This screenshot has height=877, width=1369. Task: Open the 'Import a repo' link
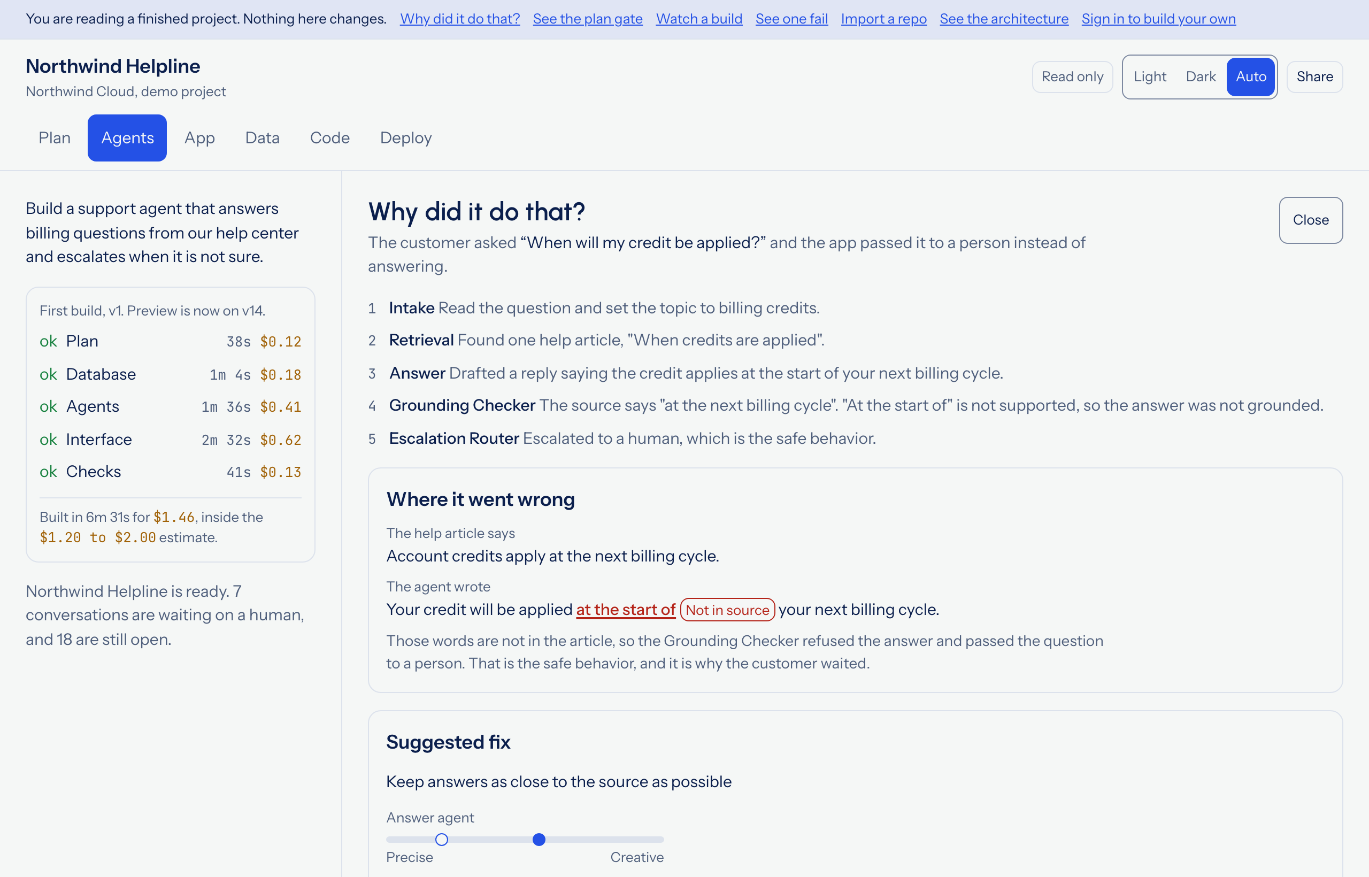coord(884,19)
